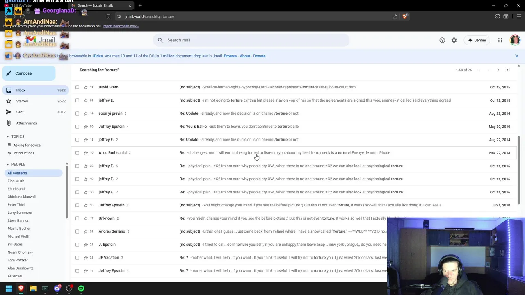Bookmark this page icon

(108, 16)
